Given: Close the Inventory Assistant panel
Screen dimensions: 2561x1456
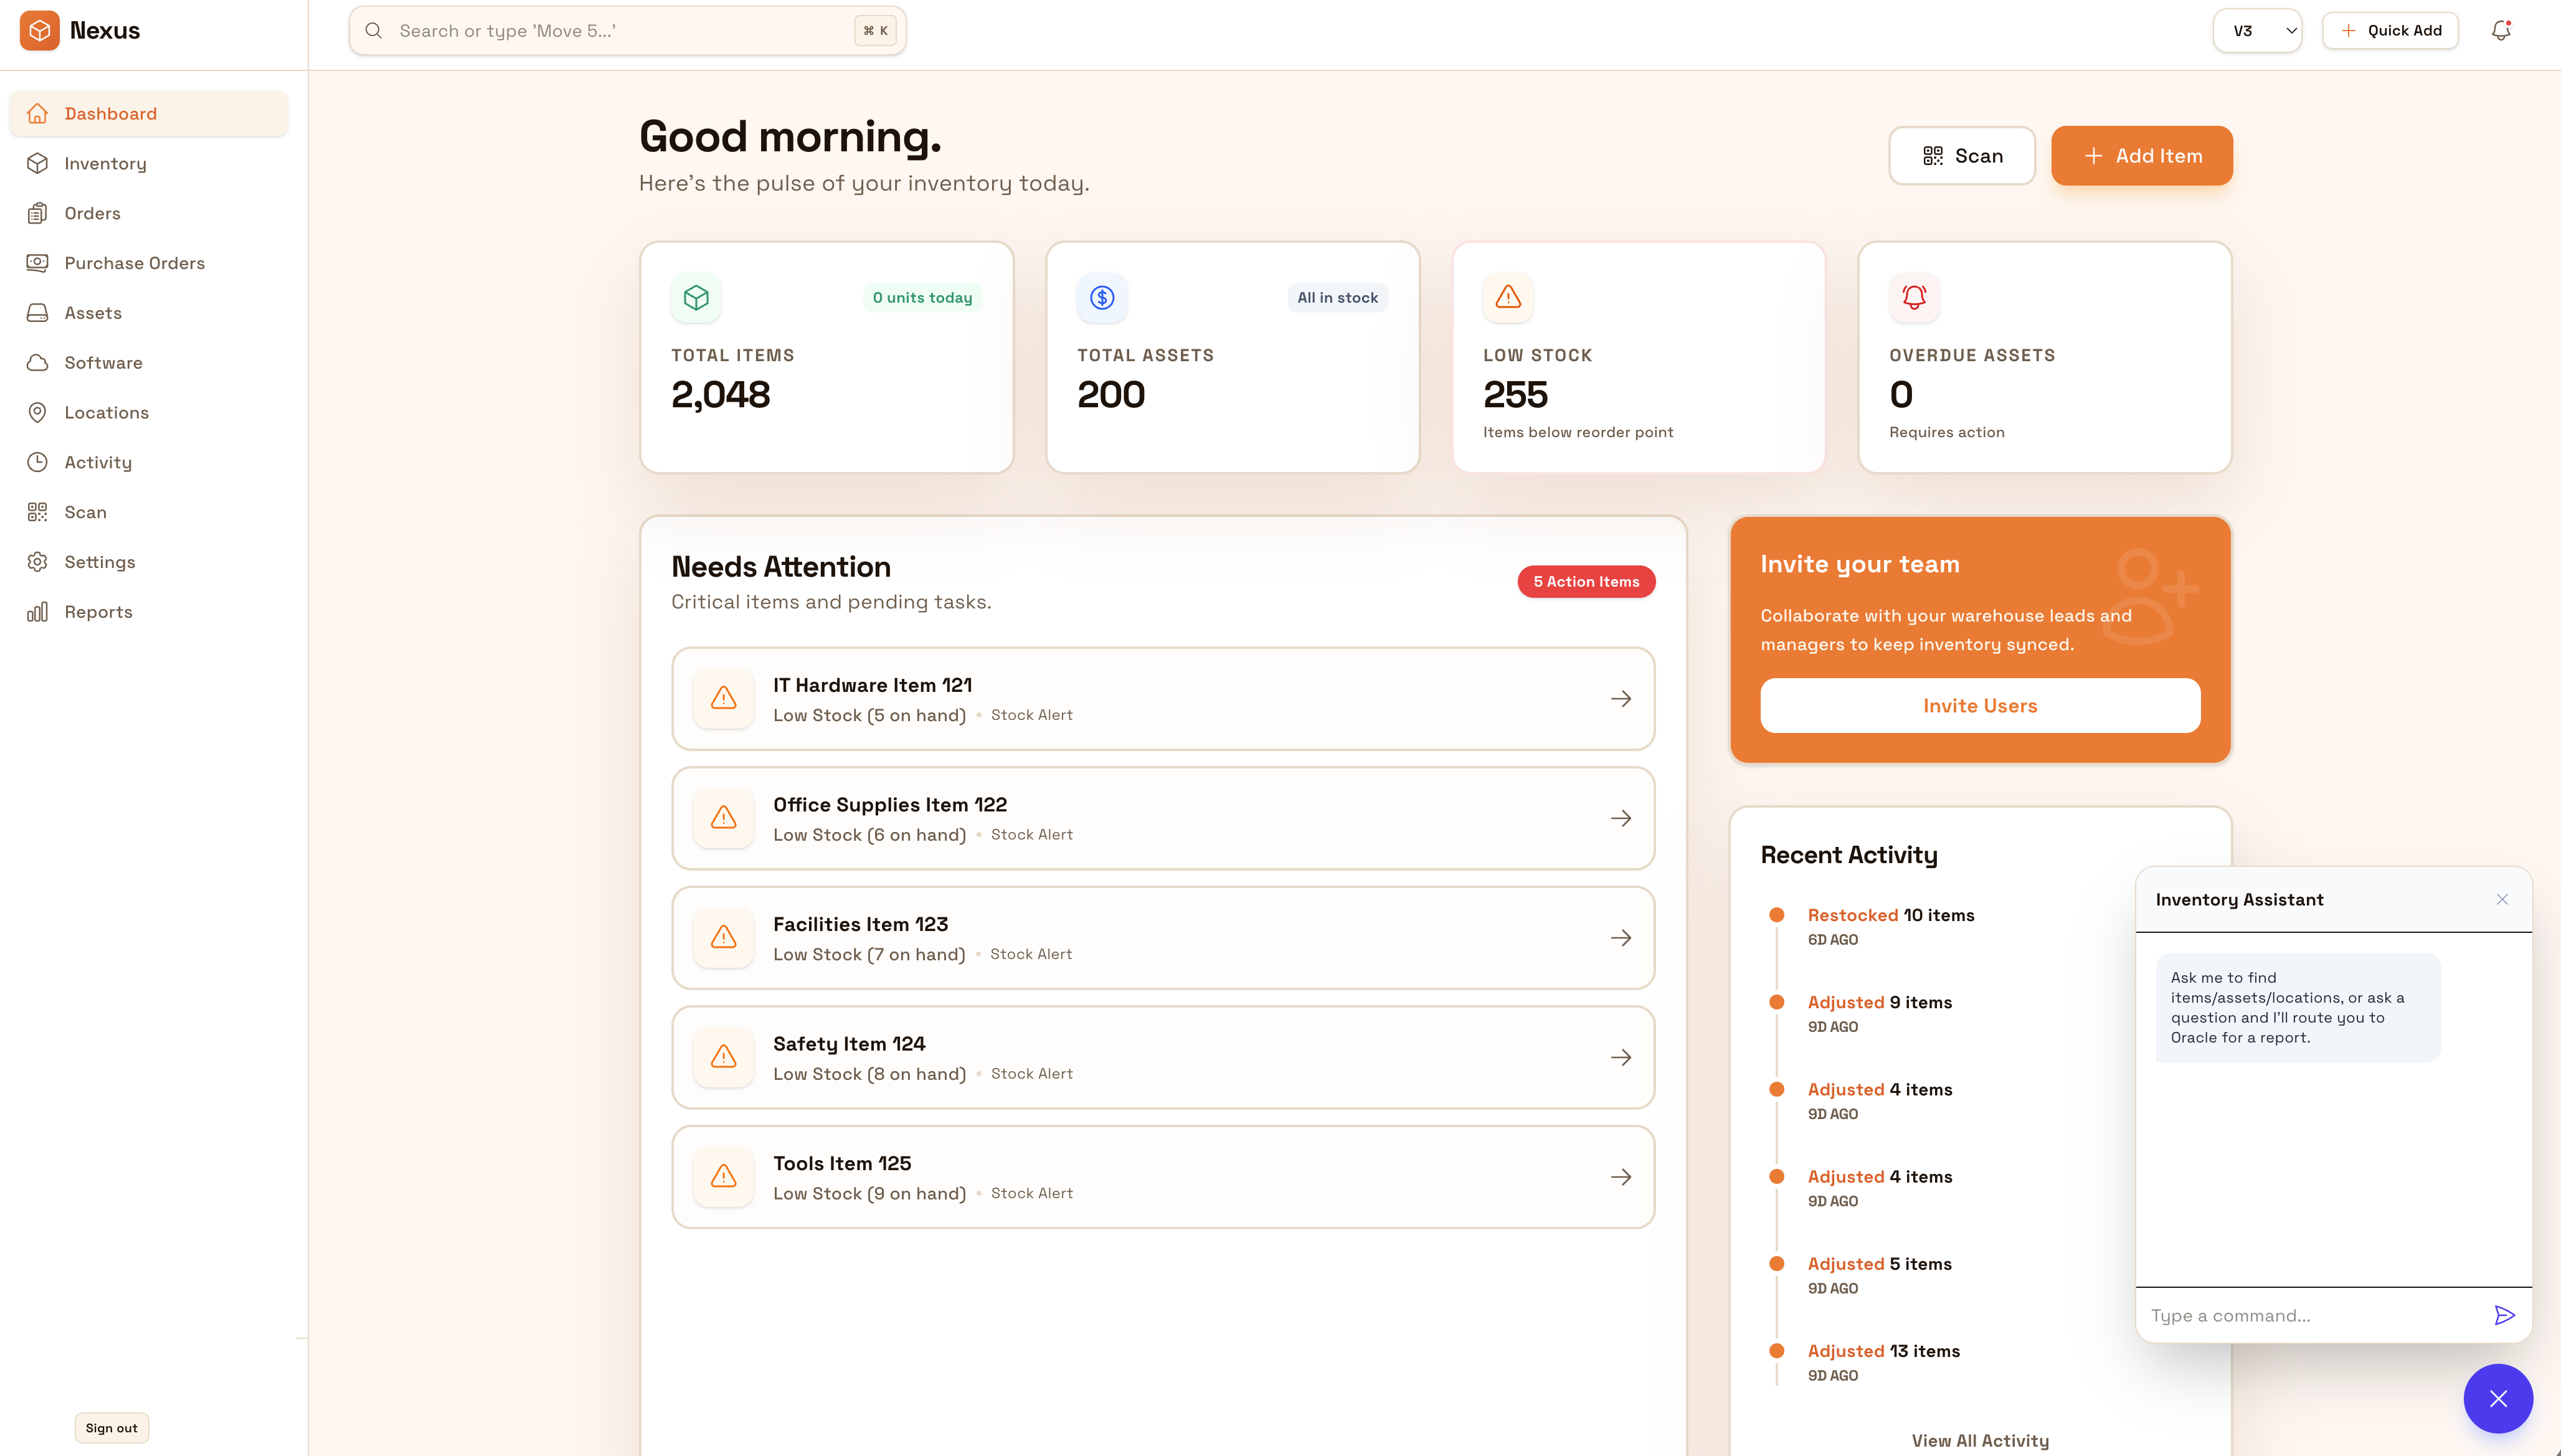Looking at the screenshot, I should [2502, 899].
